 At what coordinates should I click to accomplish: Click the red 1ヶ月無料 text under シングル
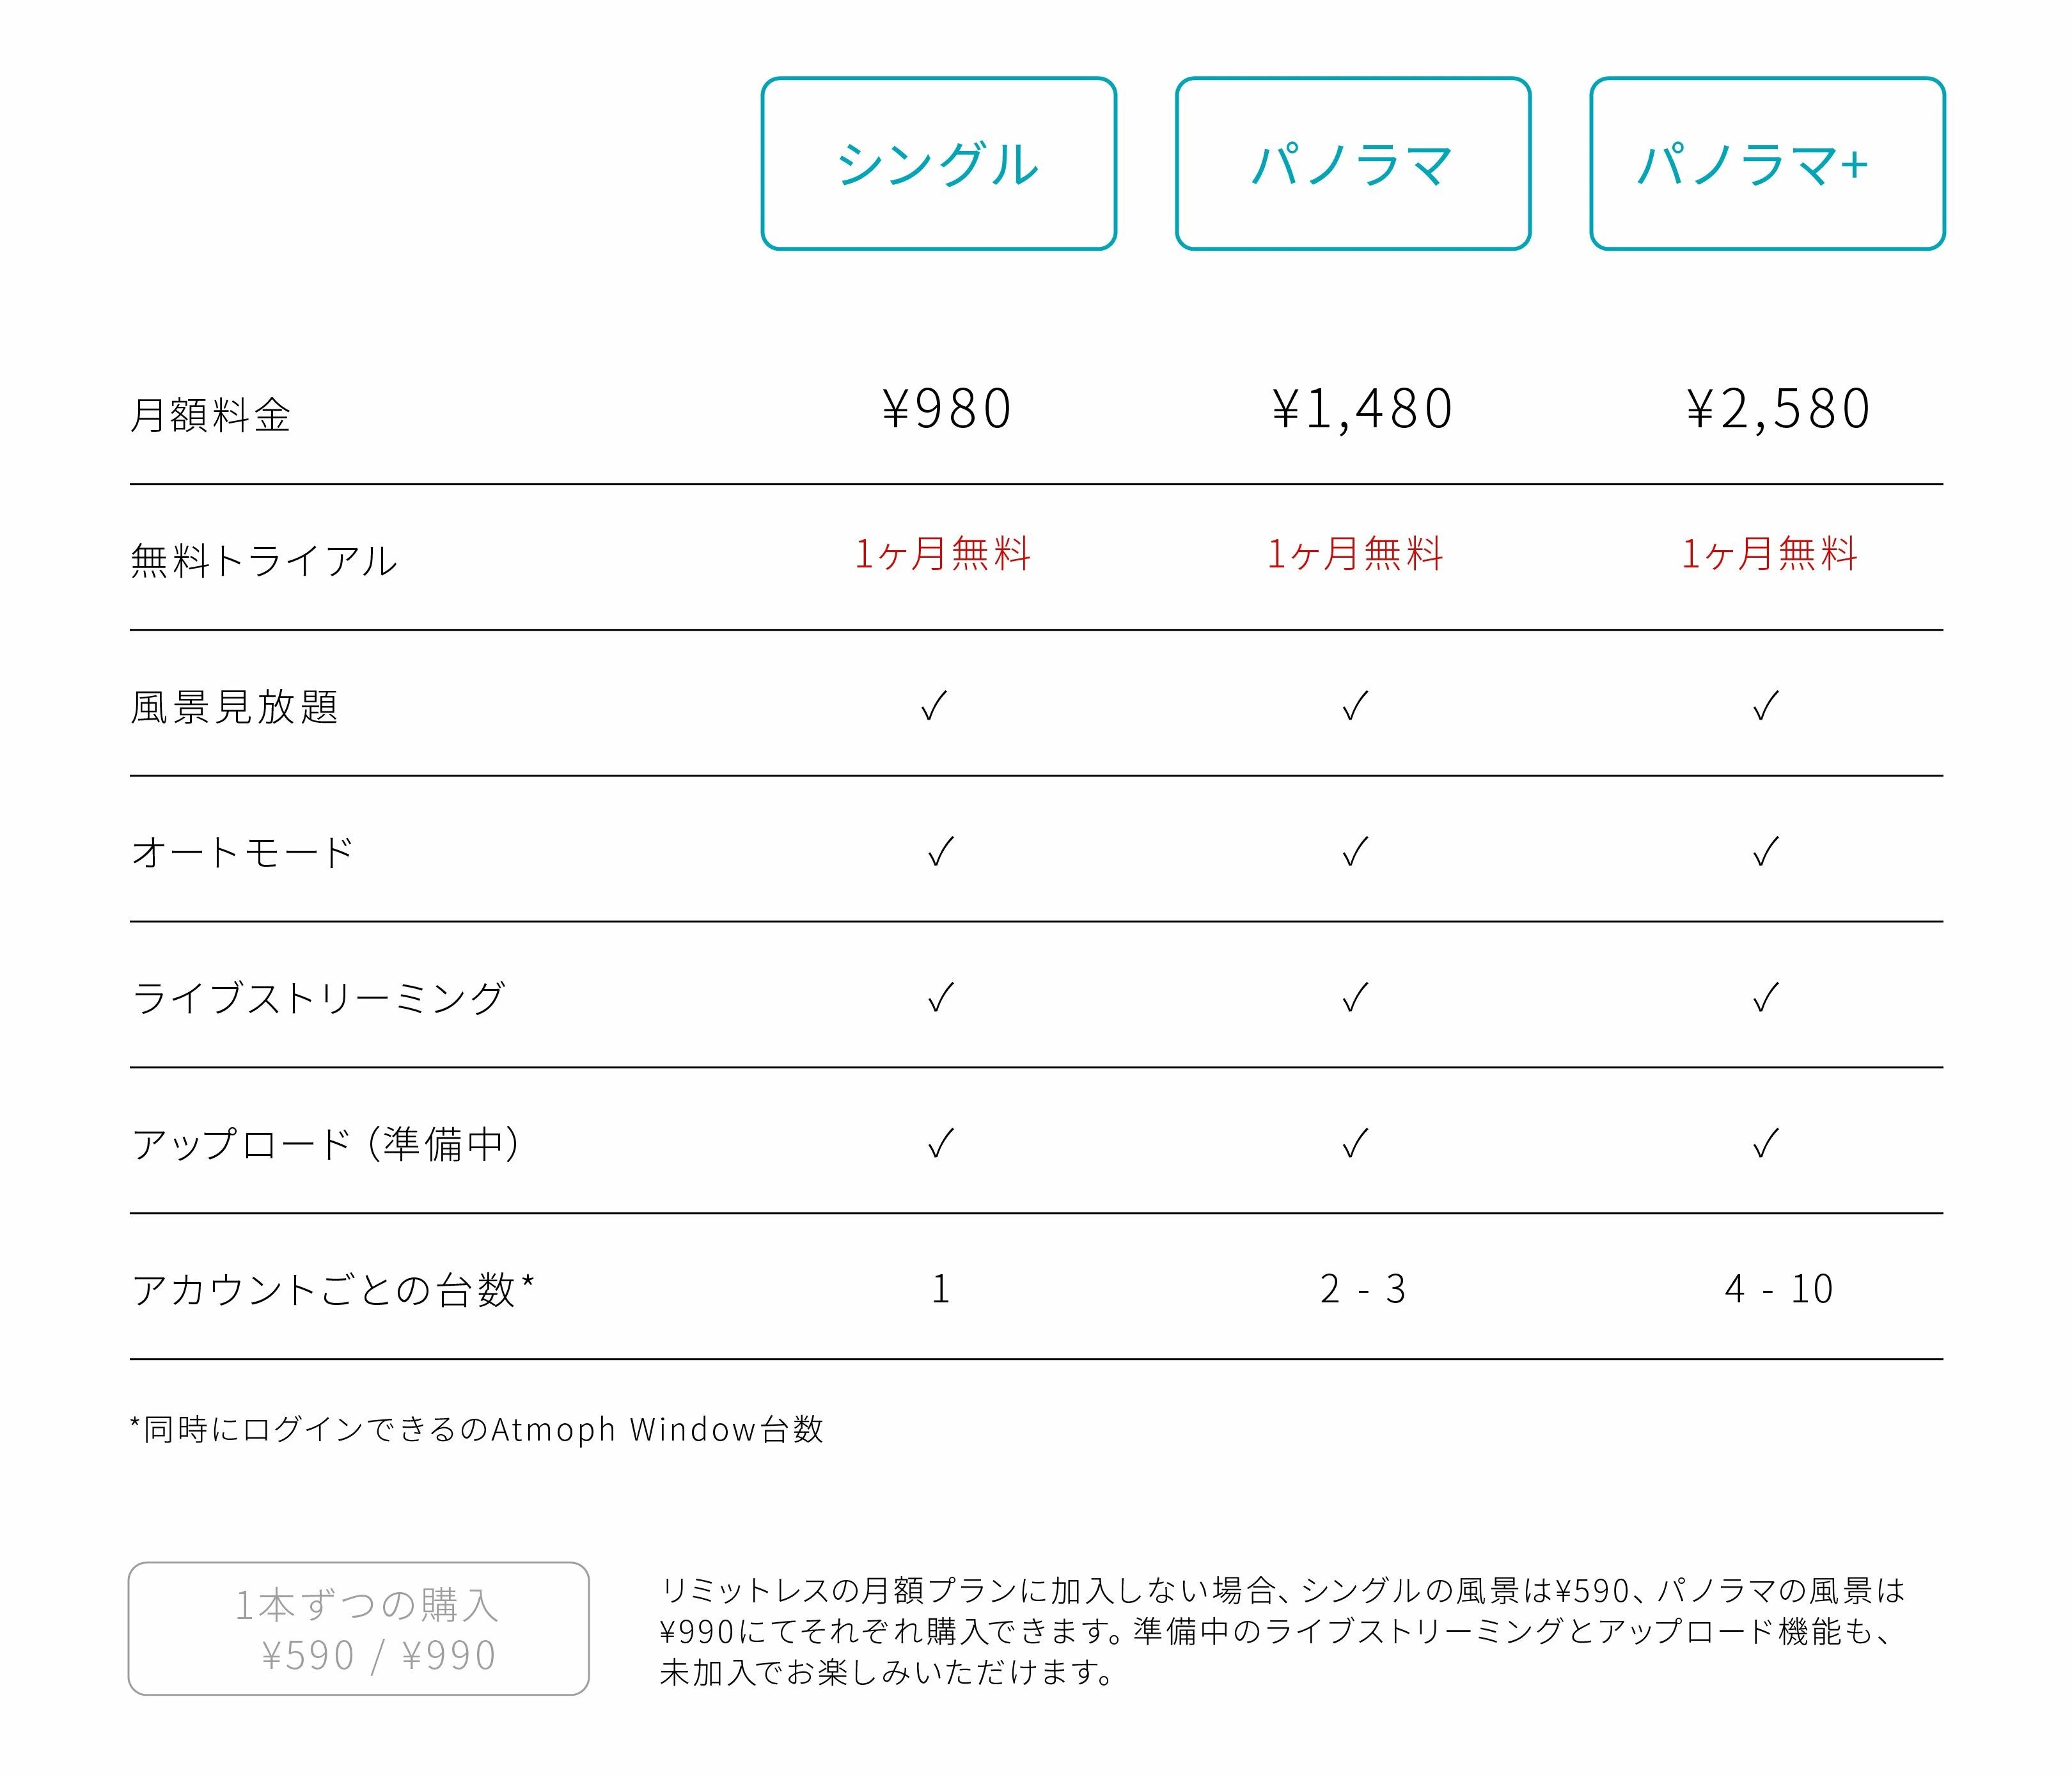[x=942, y=554]
